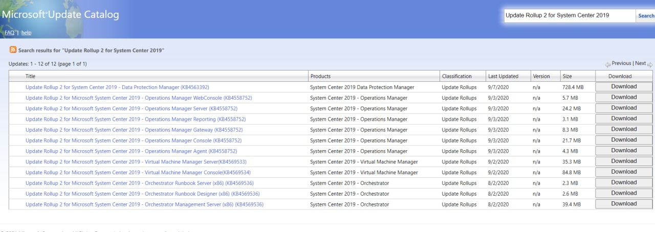The image size is (655, 232).
Task: Open Orchestrator Runbook Server (x86) link
Action: pyautogui.click(x=140, y=183)
